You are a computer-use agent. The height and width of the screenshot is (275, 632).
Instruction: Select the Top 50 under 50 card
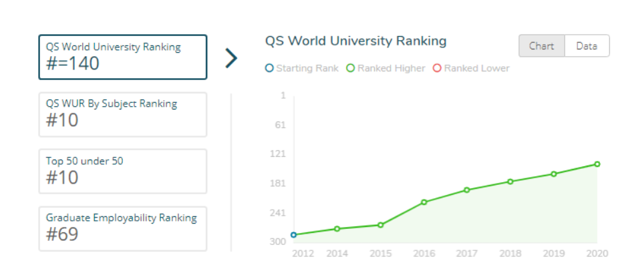point(123,171)
